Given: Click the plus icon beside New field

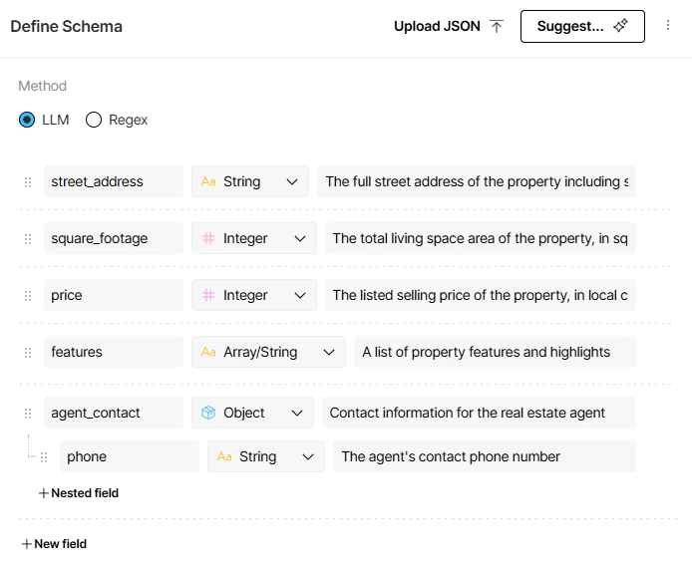Looking at the screenshot, I should tap(27, 544).
